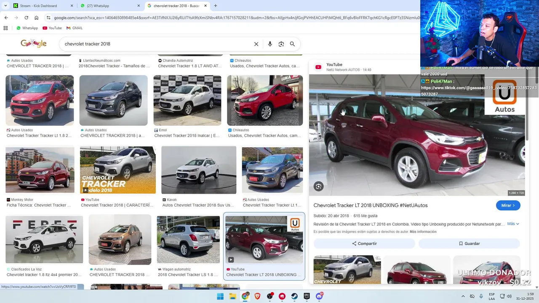The image size is (539, 303).
Task: Show hidden system tray icons chevron
Action: [463, 296]
